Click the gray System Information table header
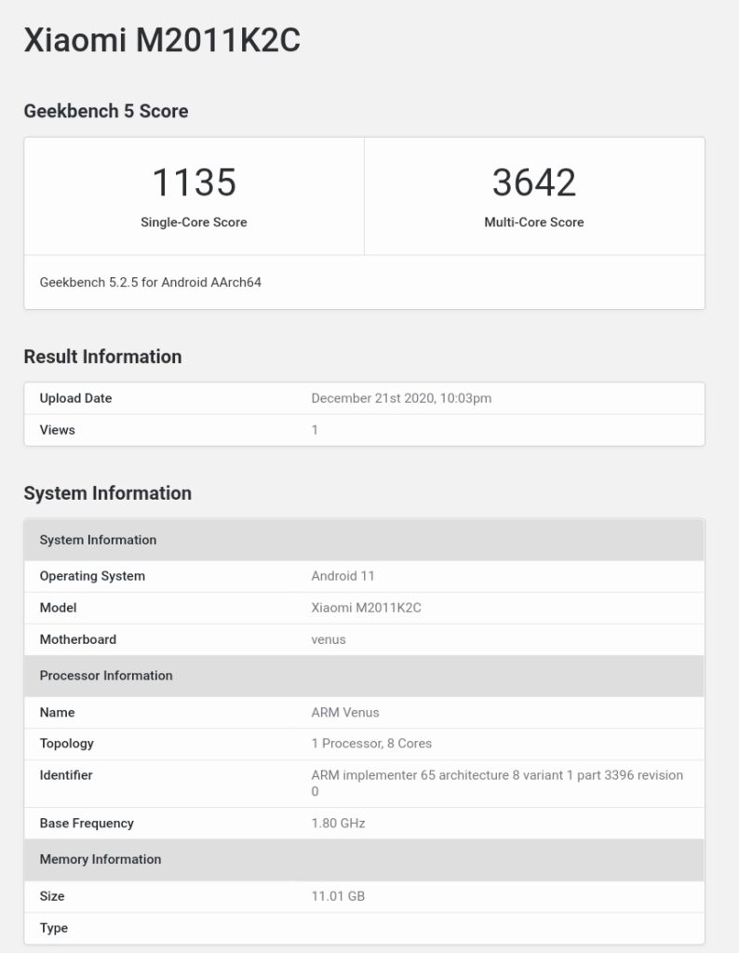This screenshot has width=739, height=953. tap(98, 540)
